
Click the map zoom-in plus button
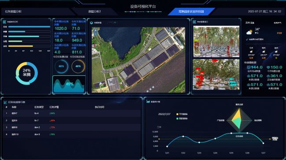pyautogui.click(x=95, y=30)
